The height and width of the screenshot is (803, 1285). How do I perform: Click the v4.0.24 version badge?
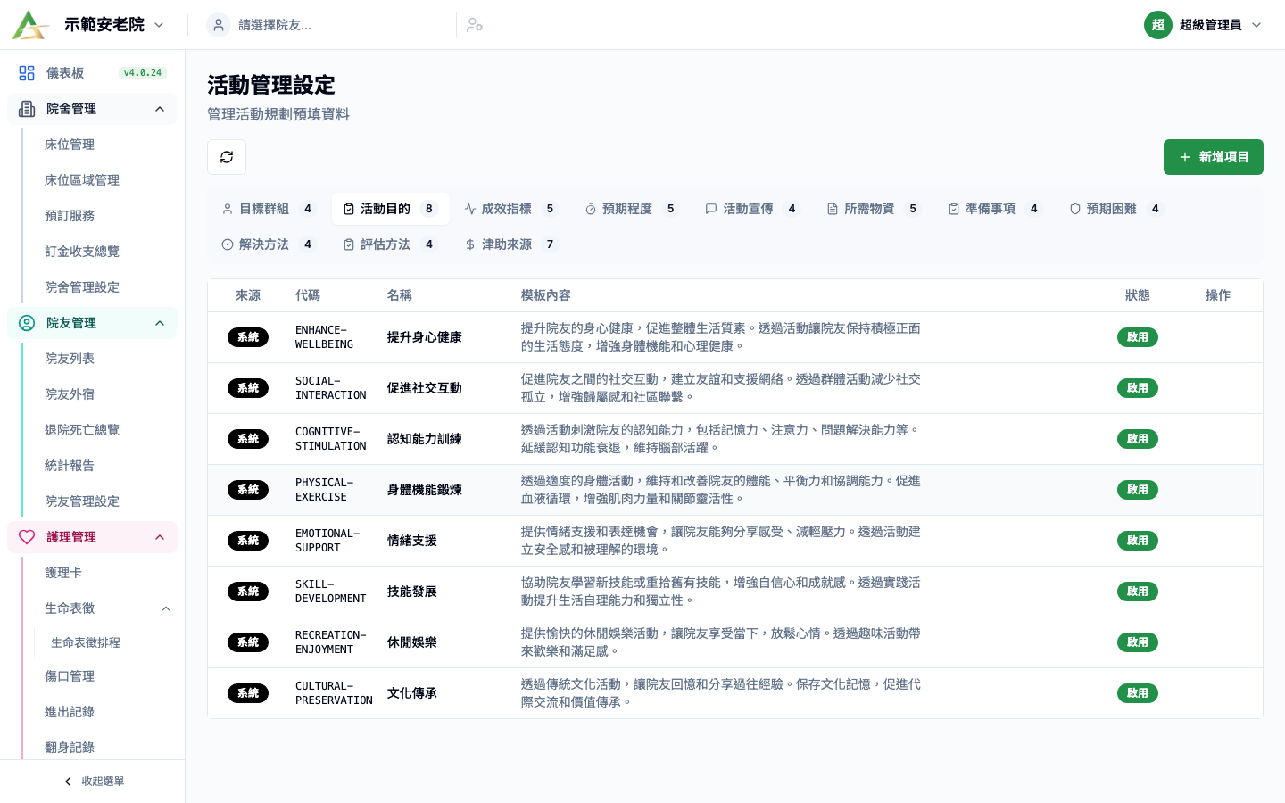tap(143, 73)
